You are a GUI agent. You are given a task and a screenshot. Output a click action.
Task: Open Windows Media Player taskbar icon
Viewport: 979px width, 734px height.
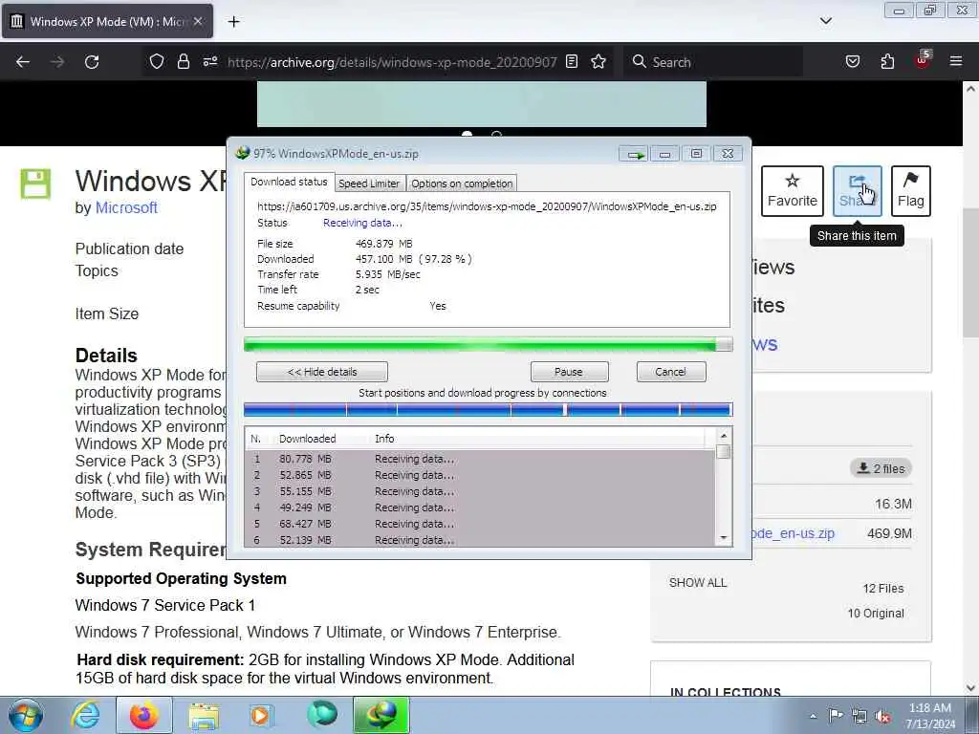(x=262, y=715)
